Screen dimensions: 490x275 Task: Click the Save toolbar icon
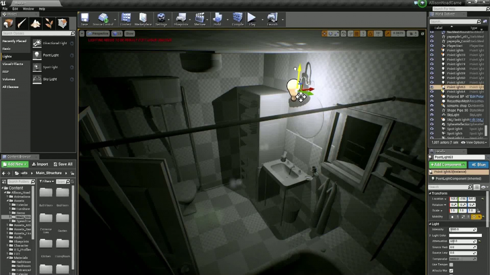85,19
